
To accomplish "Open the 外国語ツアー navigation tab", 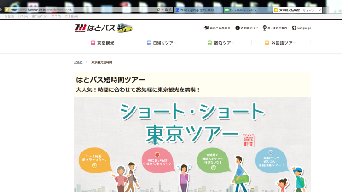I will click(280, 43).
